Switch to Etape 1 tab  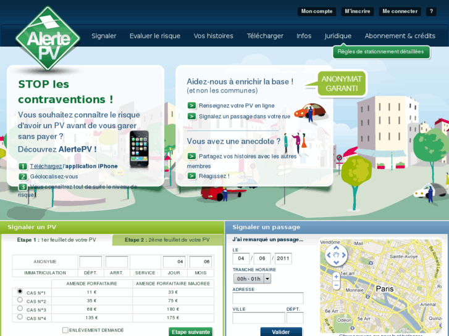pyautogui.click(x=56, y=240)
